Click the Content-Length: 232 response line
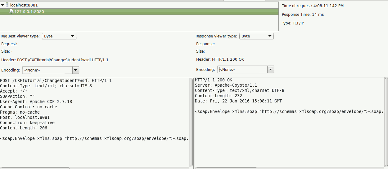The image size is (388, 169). (218, 96)
